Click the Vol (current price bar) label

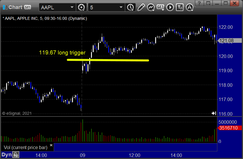pyautogui.click(x=26, y=147)
